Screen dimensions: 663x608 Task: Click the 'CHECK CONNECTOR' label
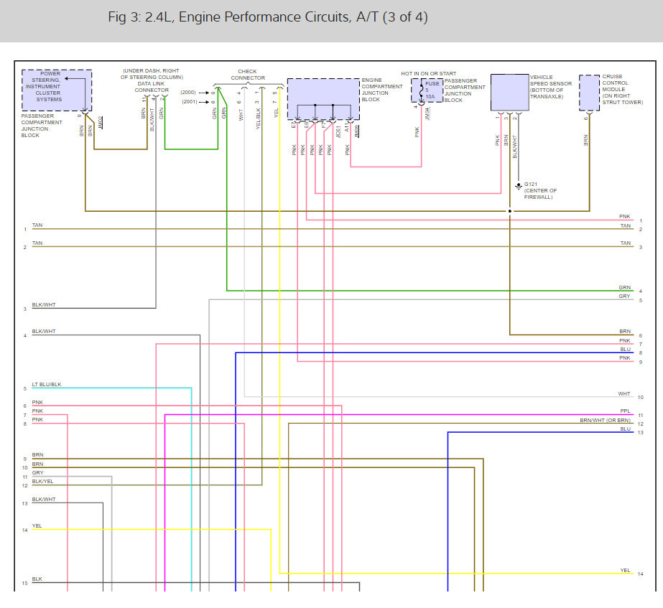248,75
